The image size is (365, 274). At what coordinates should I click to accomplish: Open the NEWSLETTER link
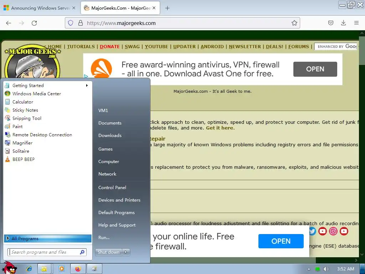click(x=245, y=47)
